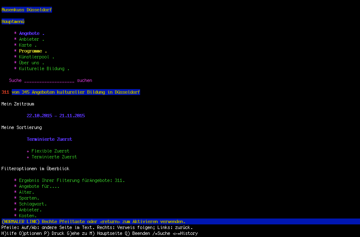Open the Anbieter menu link
The image size is (360, 237).
point(29,39)
